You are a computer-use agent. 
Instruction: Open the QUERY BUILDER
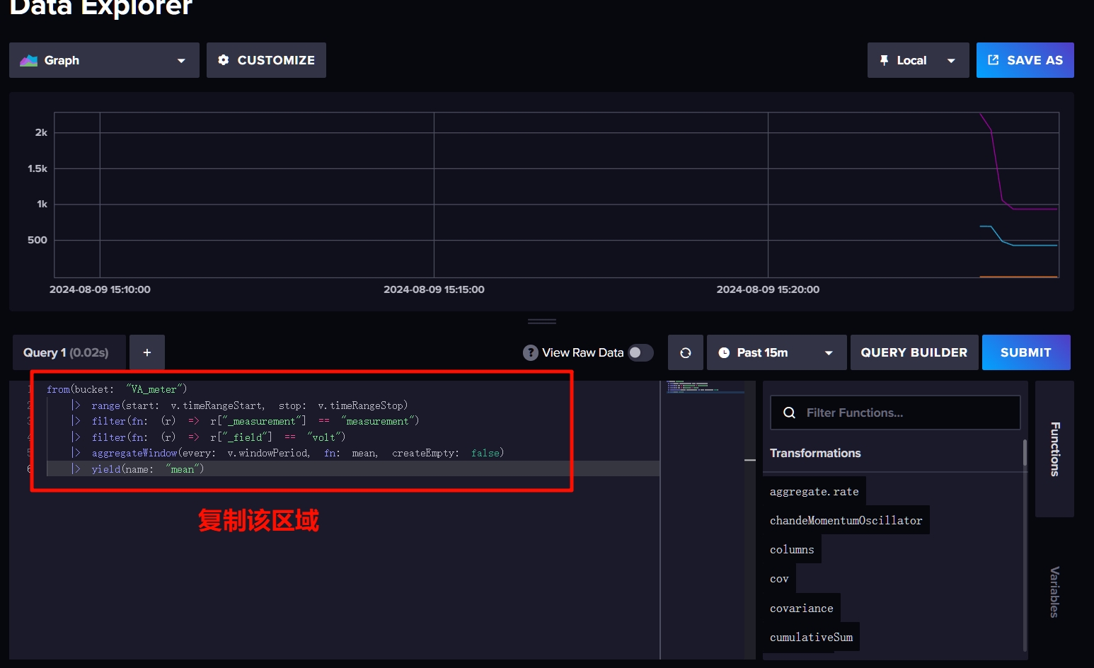[x=914, y=352]
